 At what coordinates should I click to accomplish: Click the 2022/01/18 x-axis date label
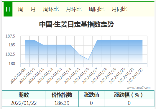(99, 76)
